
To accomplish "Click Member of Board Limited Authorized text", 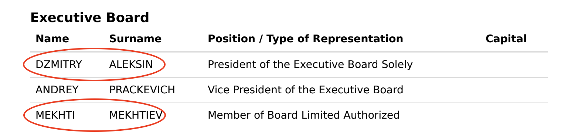I will pyautogui.click(x=303, y=115).
